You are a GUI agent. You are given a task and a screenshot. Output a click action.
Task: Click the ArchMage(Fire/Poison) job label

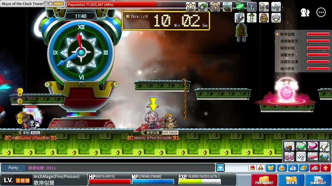point(57,177)
